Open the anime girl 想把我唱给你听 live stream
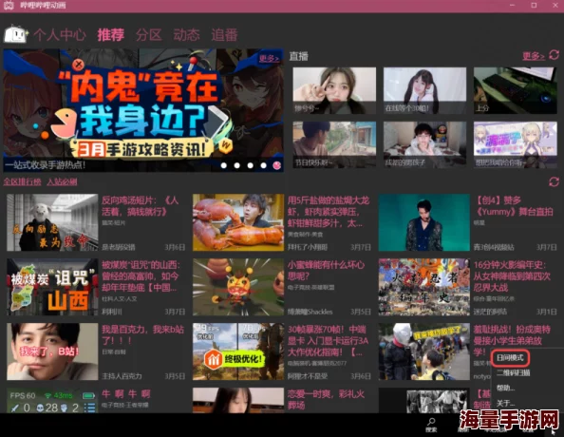 515,144
